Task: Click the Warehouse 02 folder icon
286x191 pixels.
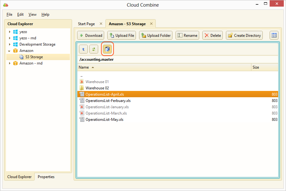Action: (82, 88)
